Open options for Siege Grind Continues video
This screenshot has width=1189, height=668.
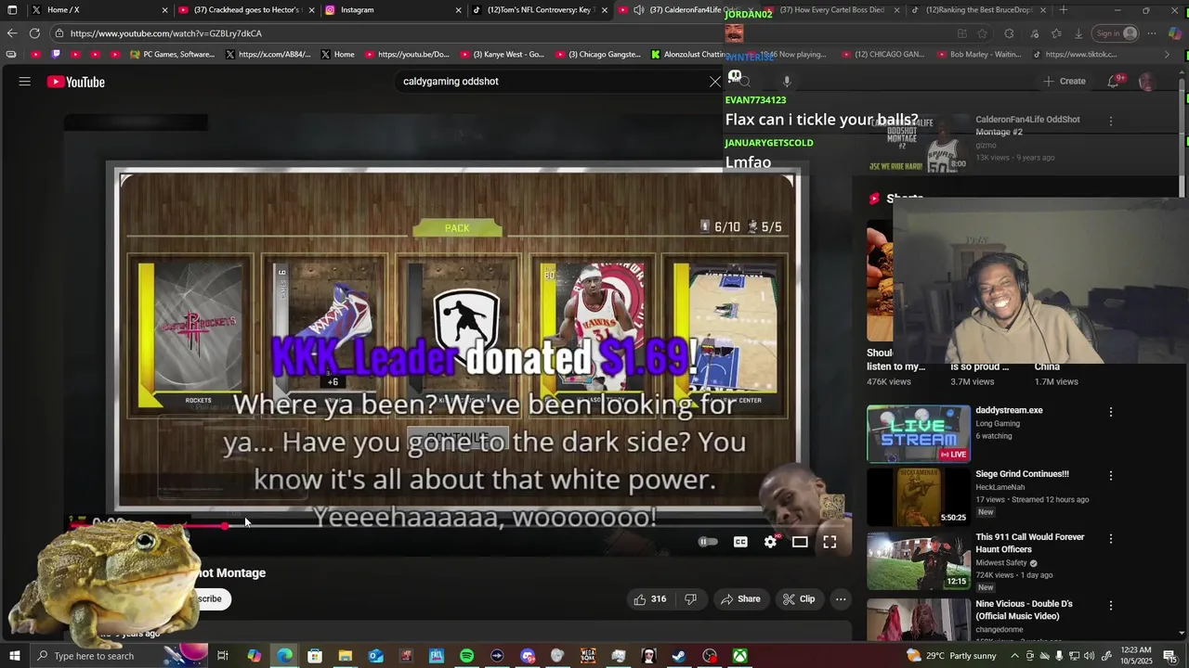coord(1110,475)
